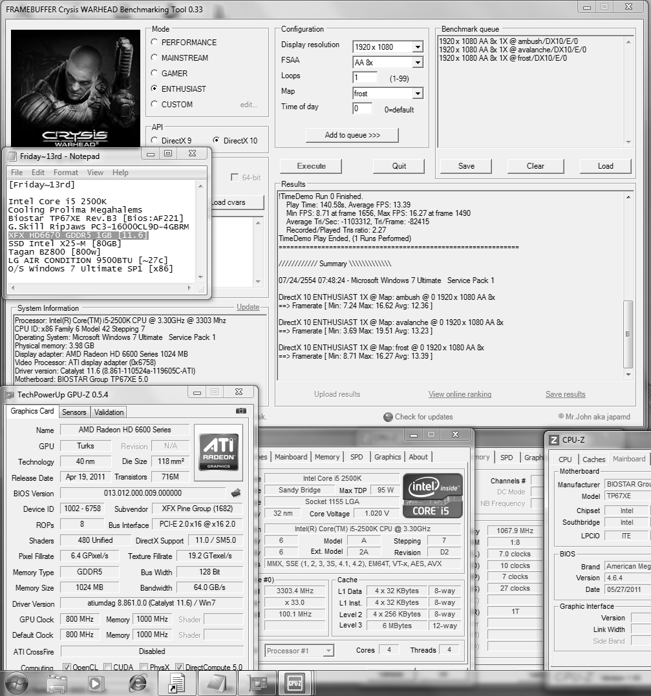This screenshot has width=651, height=696.
Task: Click the Z logo in CPU-Z title bar
Action: (554, 440)
